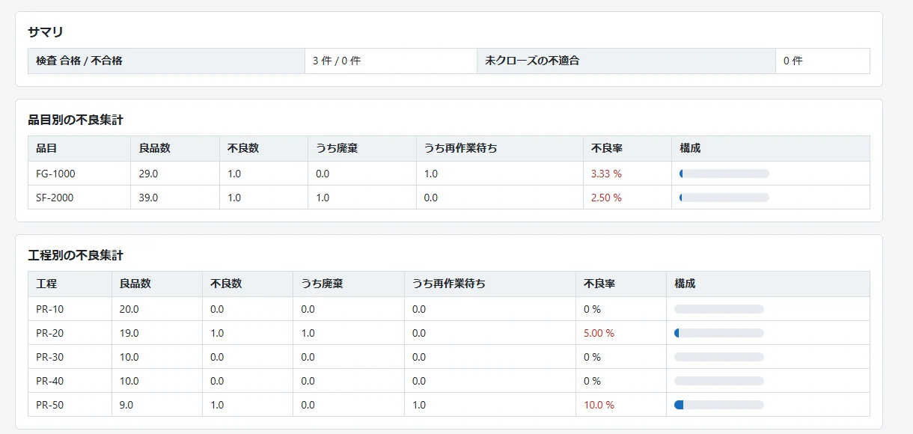Click 構成 header in the item table
913x434 pixels.
point(690,148)
